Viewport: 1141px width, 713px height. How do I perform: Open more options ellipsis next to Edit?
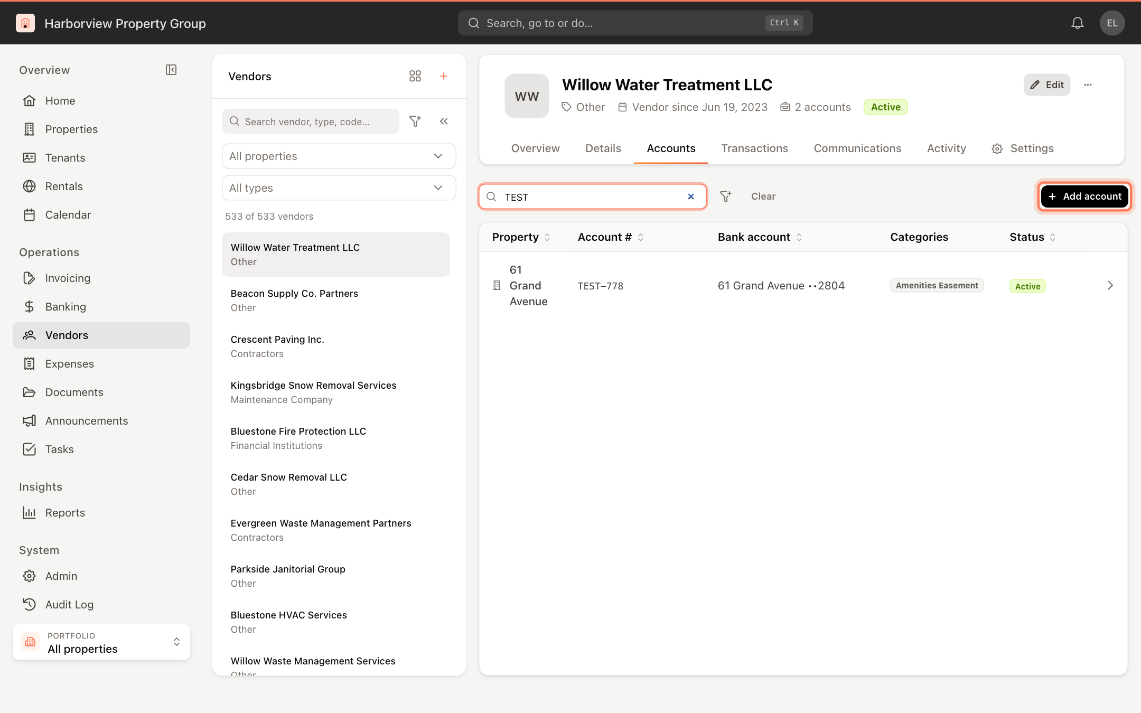tap(1088, 85)
